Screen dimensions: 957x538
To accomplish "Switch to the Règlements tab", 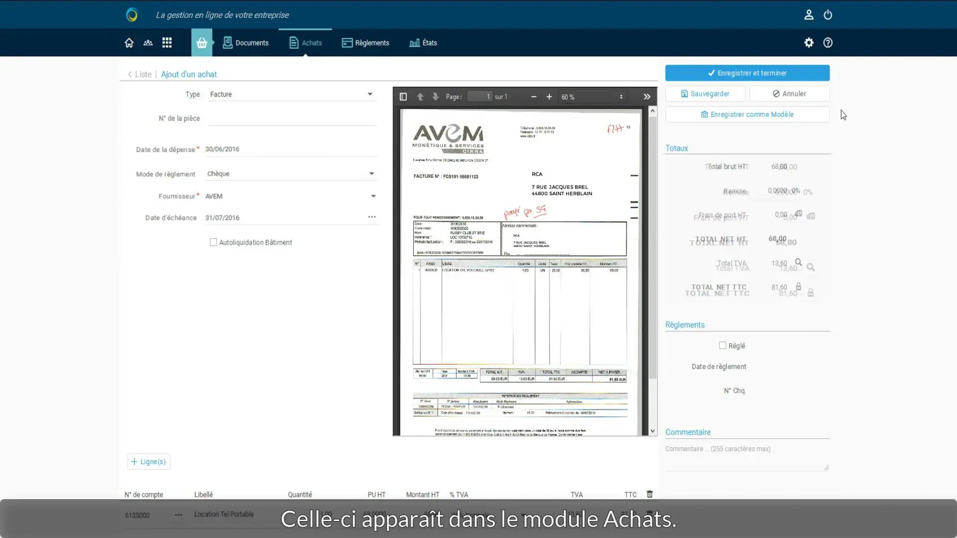I will [365, 43].
